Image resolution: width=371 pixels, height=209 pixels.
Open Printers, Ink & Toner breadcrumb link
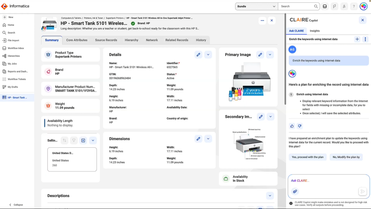[x=93, y=18]
